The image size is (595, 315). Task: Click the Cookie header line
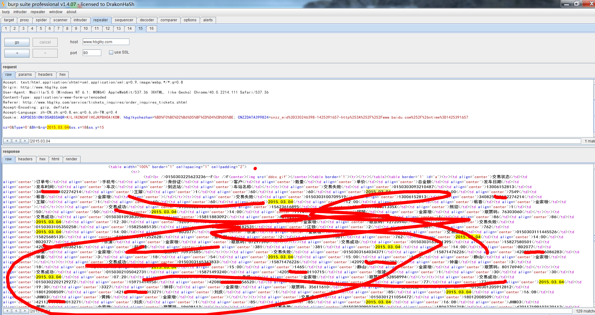pos(235,117)
